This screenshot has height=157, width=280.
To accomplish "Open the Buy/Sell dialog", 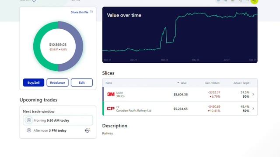I will pos(34,82).
